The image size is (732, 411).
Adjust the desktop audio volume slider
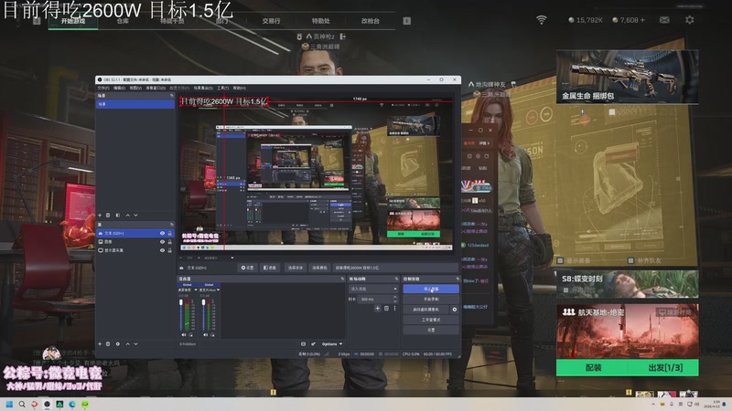[181, 314]
